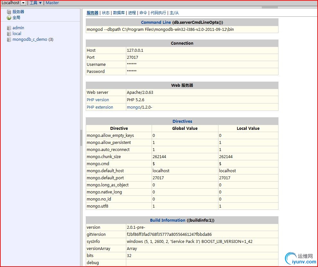This screenshot has height=267, width=318.
Task: Click the Master link in the top bar
Action: (52, 3)
